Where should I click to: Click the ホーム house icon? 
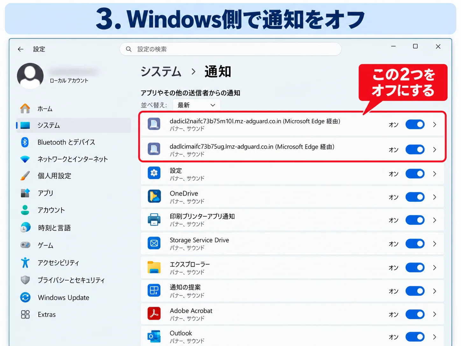[x=25, y=109]
